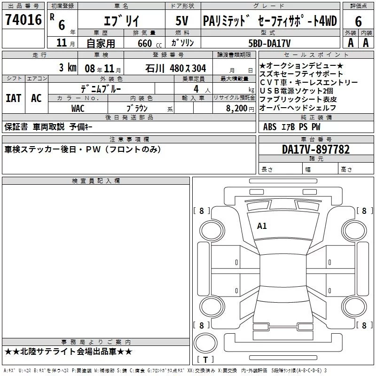Select displacement value 660 cc
The width and height of the screenshot is (376, 376).
(x=149, y=43)
